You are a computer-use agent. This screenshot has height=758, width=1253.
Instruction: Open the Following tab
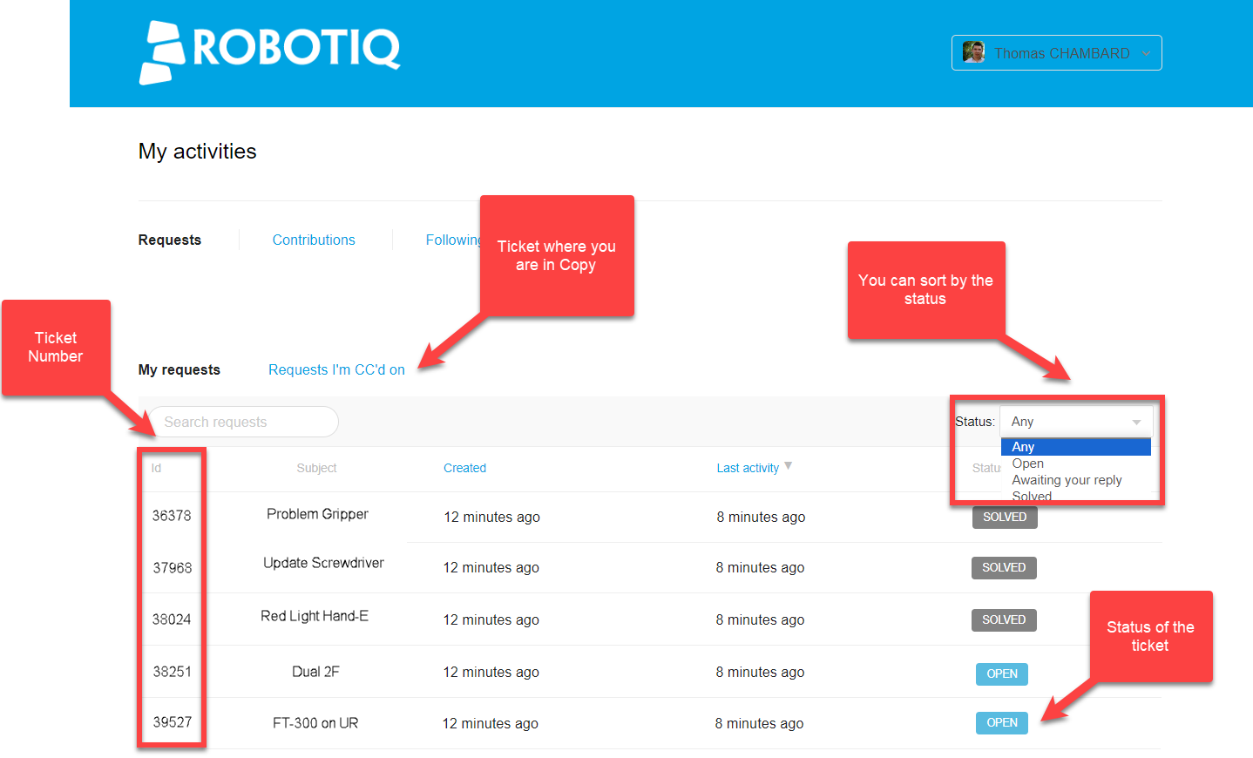pos(452,240)
